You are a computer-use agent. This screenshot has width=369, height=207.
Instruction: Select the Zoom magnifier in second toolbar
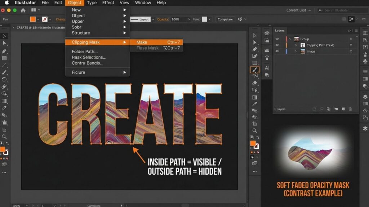[x=255, y=130]
